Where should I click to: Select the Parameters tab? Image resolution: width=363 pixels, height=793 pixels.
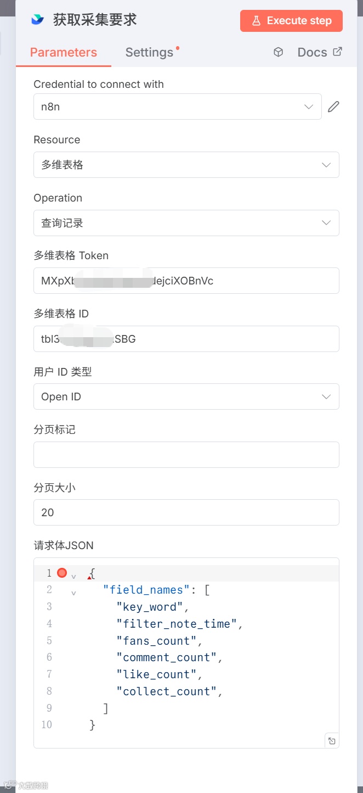coord(64,52)
